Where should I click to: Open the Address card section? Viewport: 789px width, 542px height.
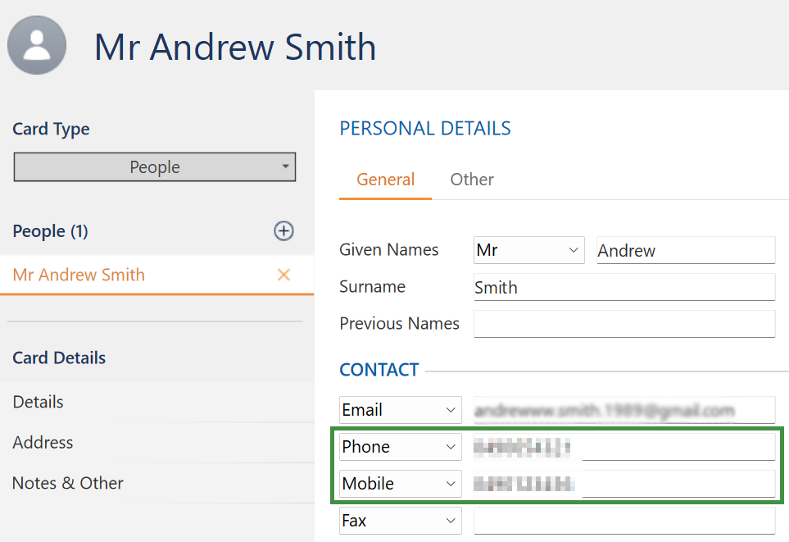tap(43, 442)
